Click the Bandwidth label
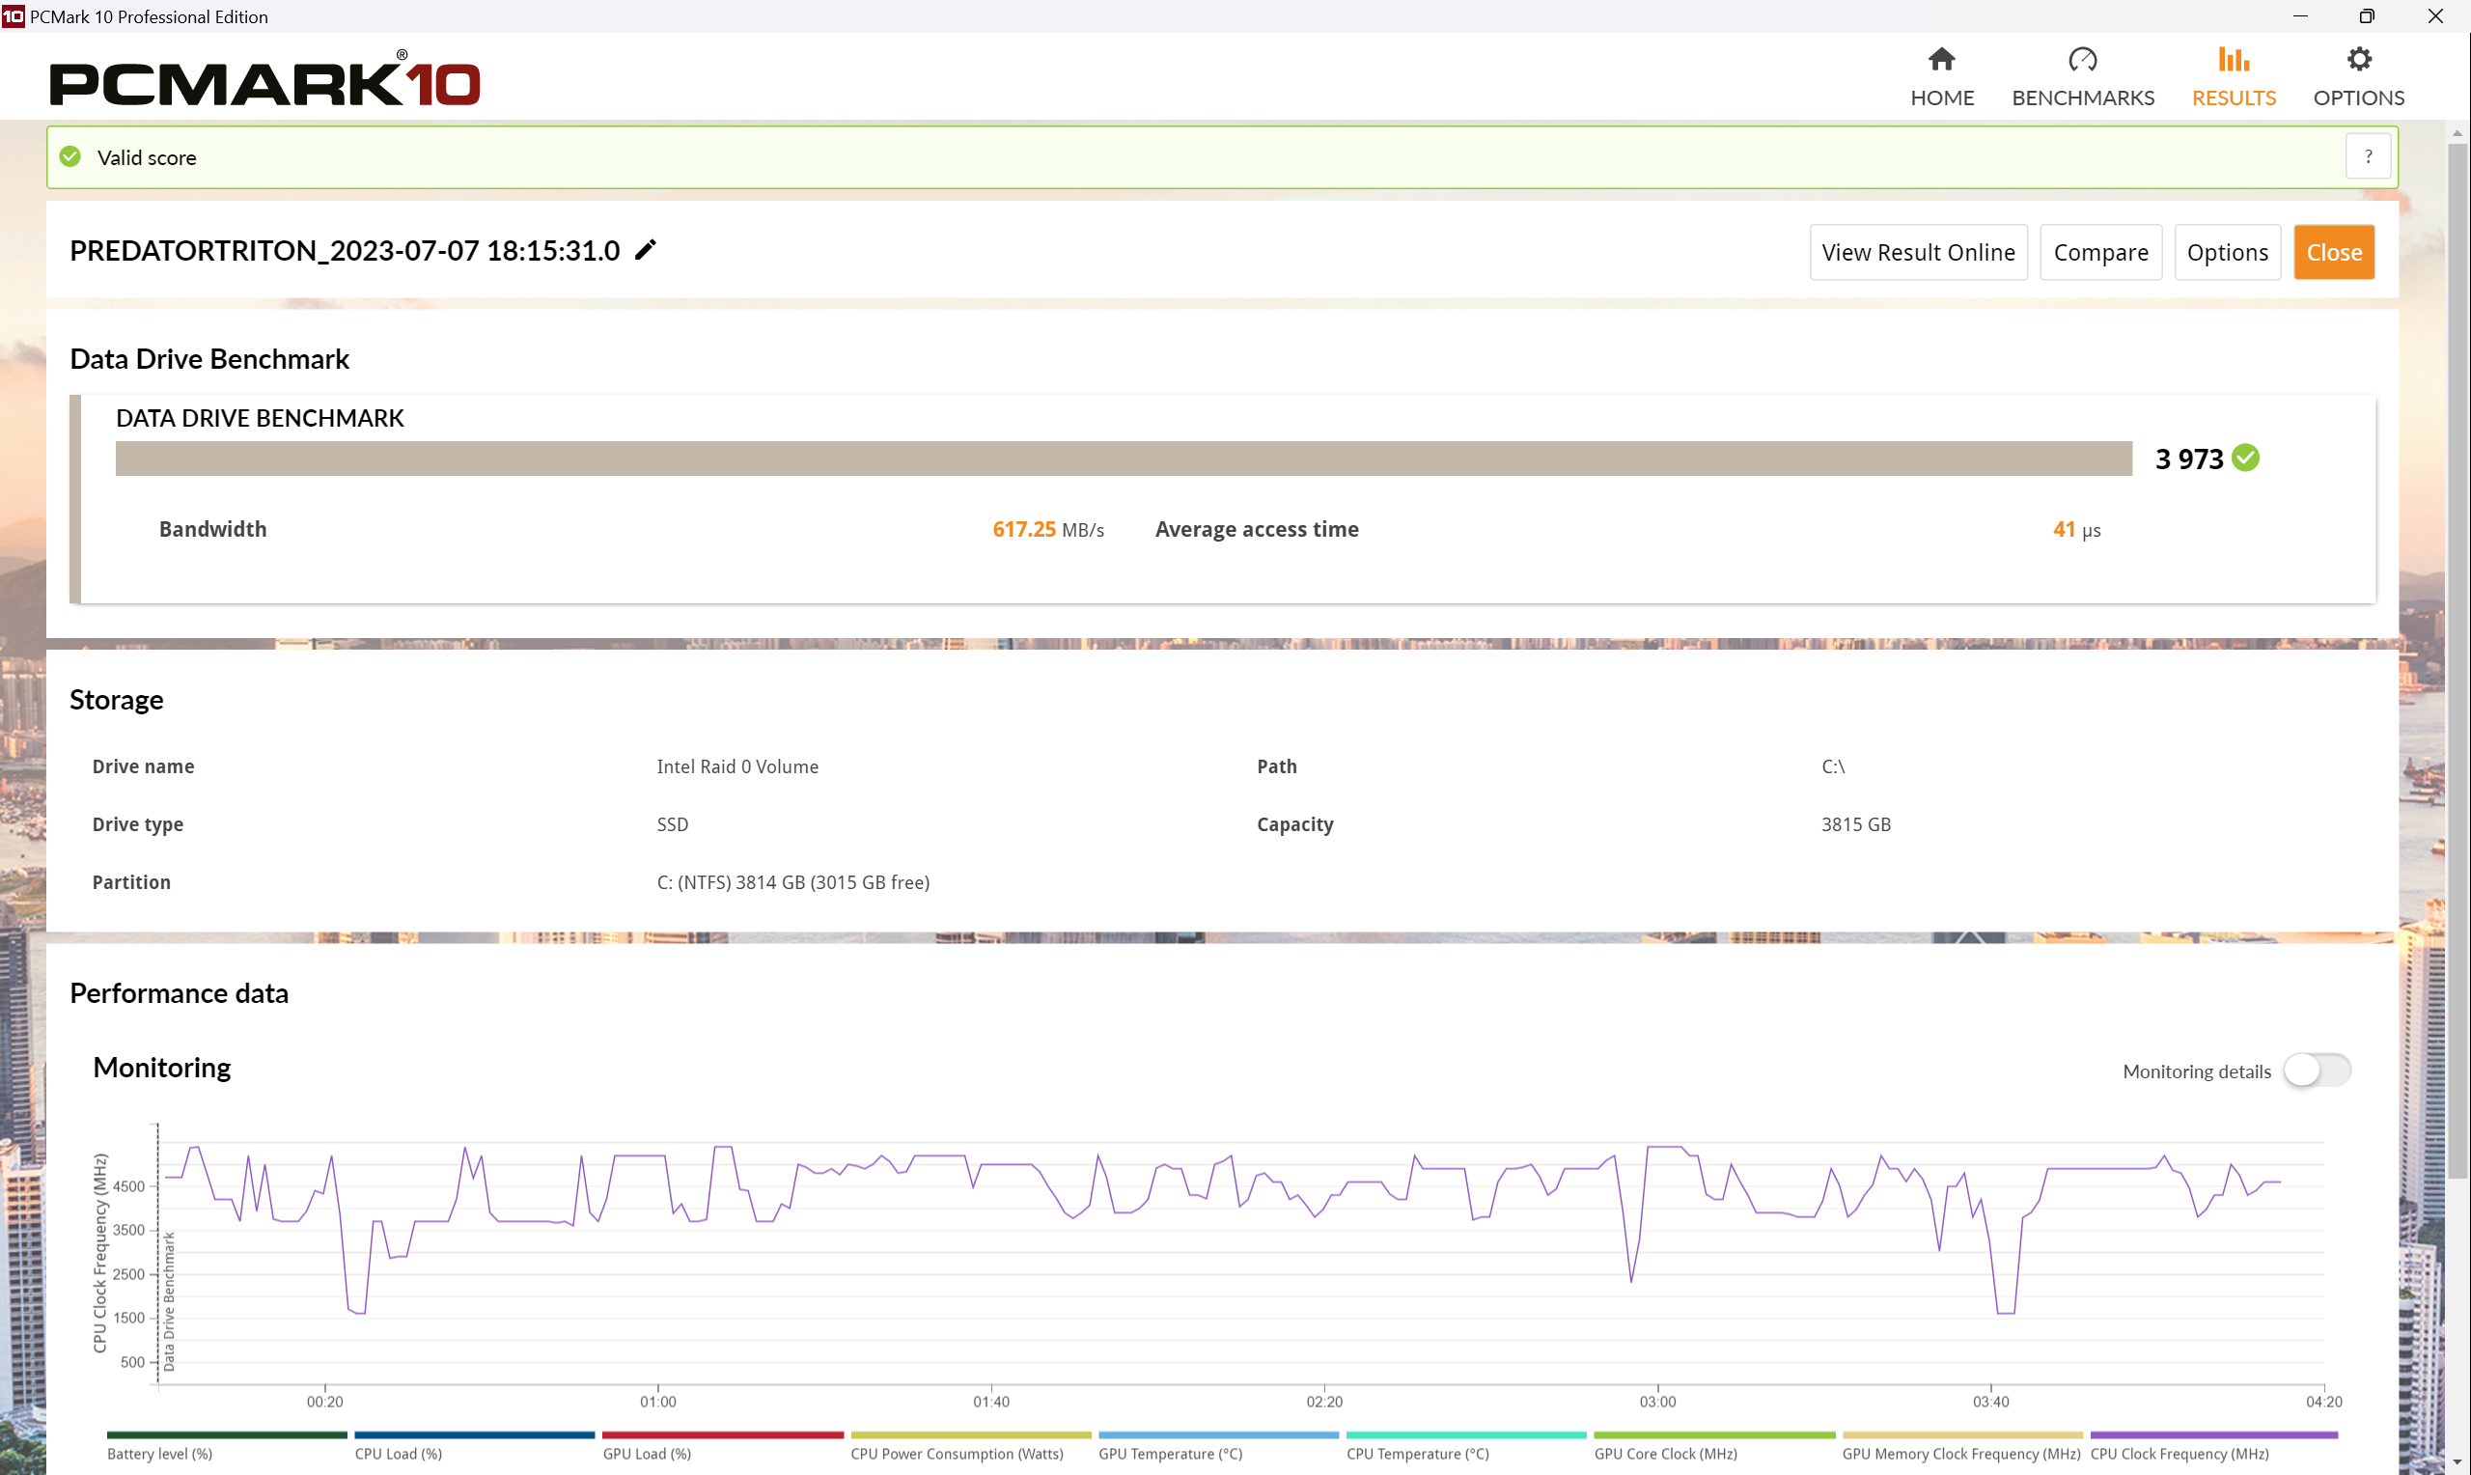Viewport: 2471px width, 1475px height. [x=212, y=530]
